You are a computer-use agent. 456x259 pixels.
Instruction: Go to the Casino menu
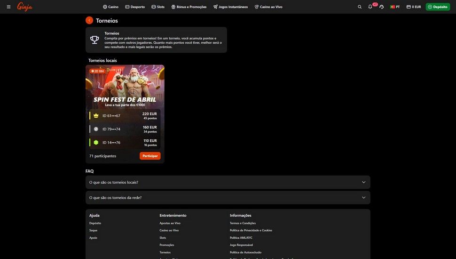pos(110,7)
